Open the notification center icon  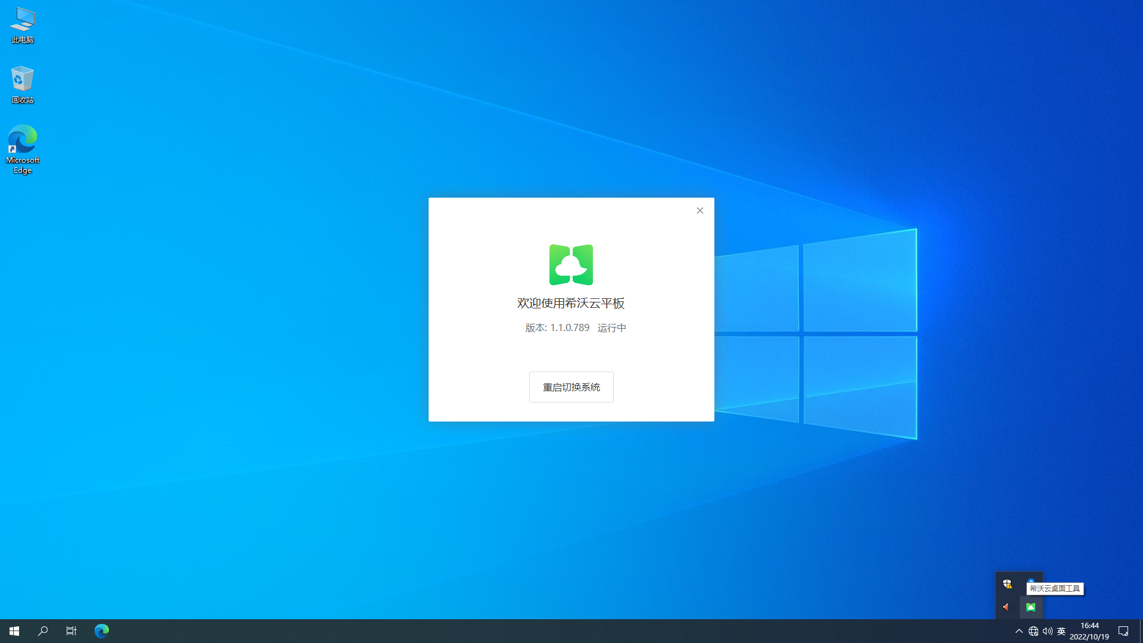tap(1123, 631)
